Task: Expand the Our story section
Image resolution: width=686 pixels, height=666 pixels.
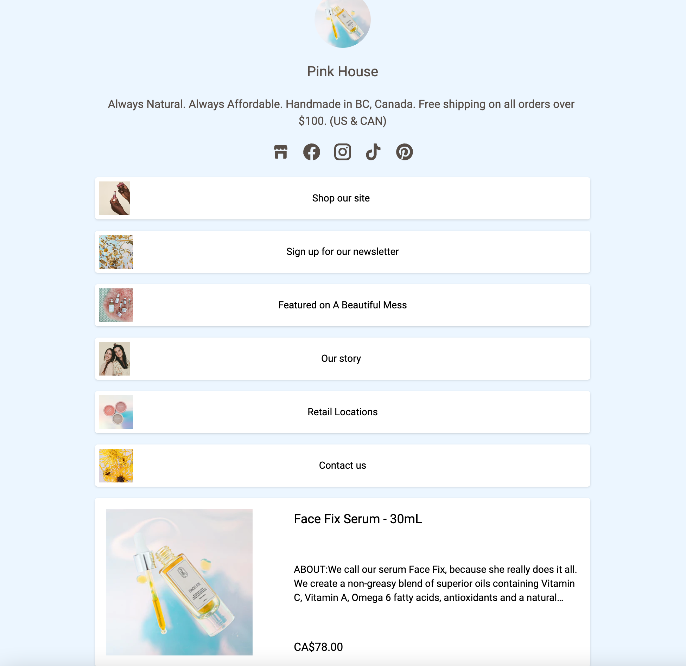Action: [x=342, y=358]
